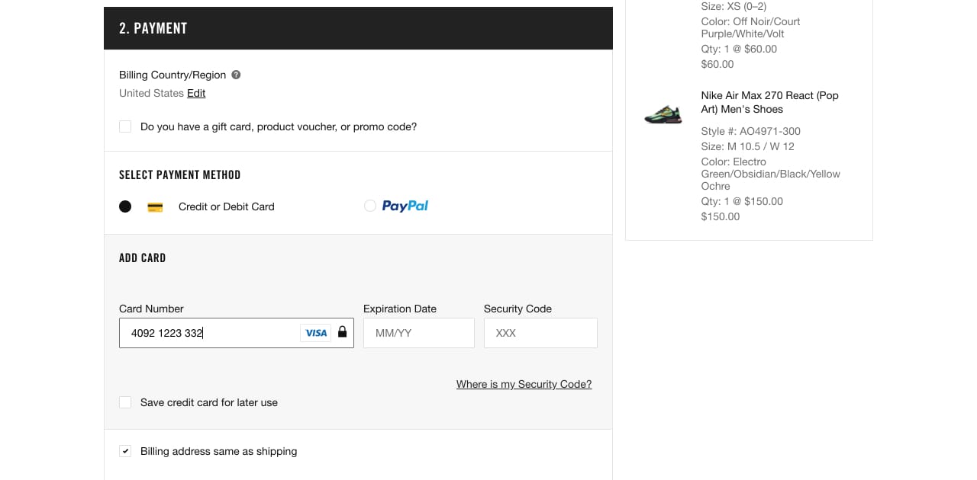This screenshot has height=480, width=977.
Task: Click the PayPal logo
Action: tap(405, 206)
